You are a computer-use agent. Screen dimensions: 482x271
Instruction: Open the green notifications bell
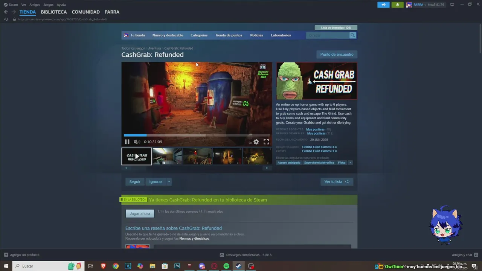397,5
